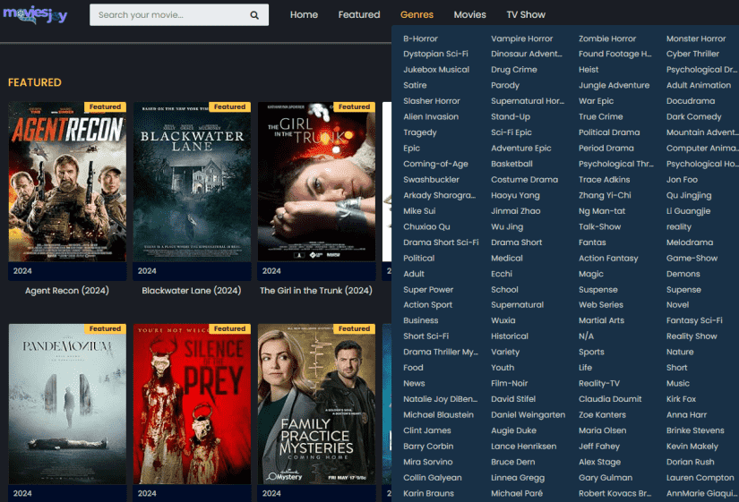
Task: Select The Girl in the Trunk poster
Action: (x=316, y=182)
